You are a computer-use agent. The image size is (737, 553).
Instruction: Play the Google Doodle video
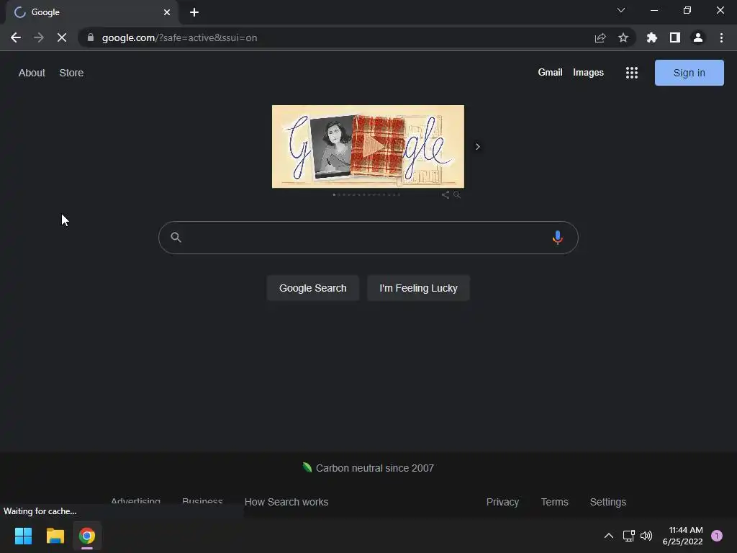[x=374, y=147]
